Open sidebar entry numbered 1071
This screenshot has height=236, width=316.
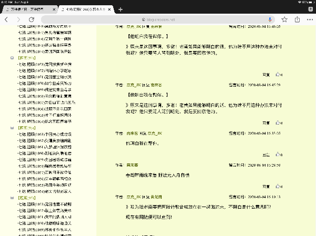coord(45,77)
